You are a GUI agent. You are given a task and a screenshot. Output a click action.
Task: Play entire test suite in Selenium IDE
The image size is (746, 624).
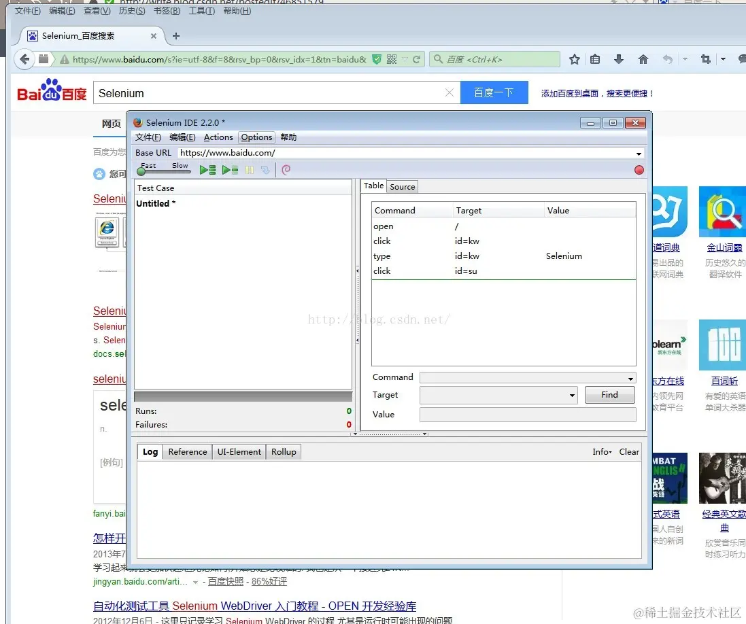(207, 170)
